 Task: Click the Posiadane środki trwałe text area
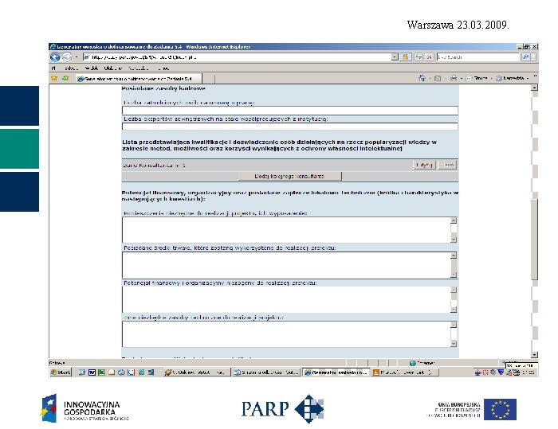286,265
